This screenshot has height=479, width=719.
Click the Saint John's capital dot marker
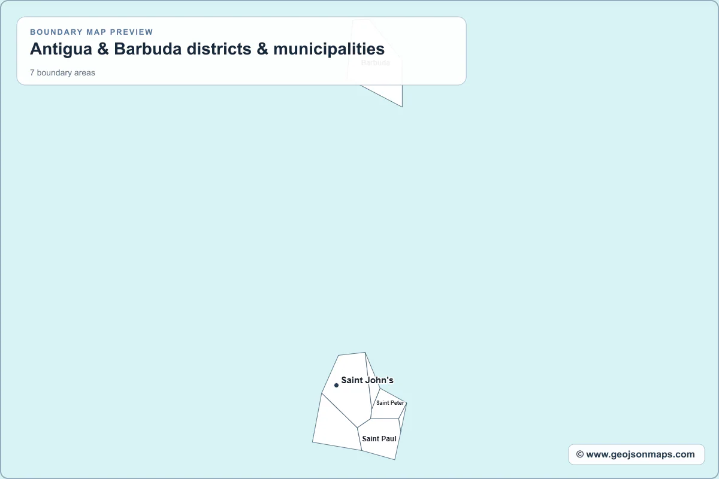pyautogui.click(x=336, y=385)
